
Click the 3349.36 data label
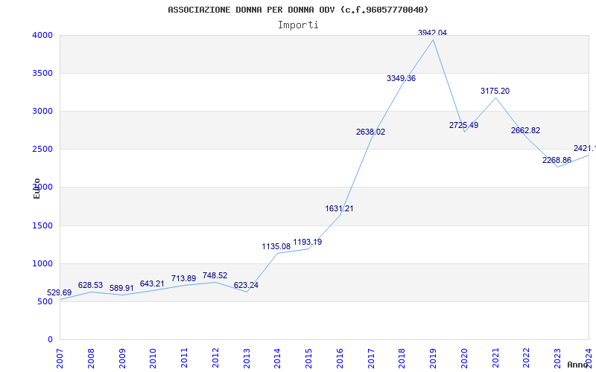[402, 78]
